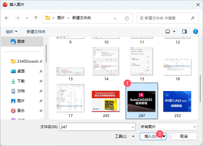Select image thumbnail 17
Screen dimensions: 203x146
click(x=70, y=98)
